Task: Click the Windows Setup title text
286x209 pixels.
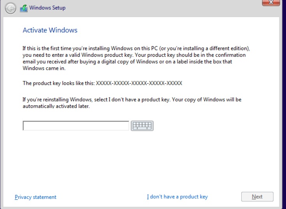Action: tap(47, 8)
